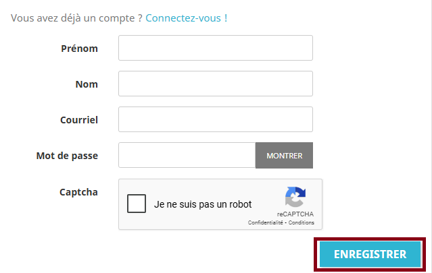
Task: Focus the Courriel input field
Action: 216,119
